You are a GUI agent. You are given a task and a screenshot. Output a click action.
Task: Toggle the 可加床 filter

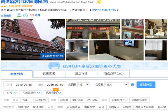coord(127,107)
